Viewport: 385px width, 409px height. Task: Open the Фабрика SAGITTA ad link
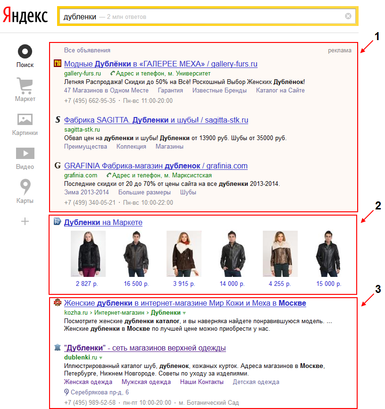pos(156,120)
